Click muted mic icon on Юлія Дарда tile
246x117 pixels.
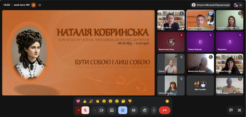tap(240, 79)
